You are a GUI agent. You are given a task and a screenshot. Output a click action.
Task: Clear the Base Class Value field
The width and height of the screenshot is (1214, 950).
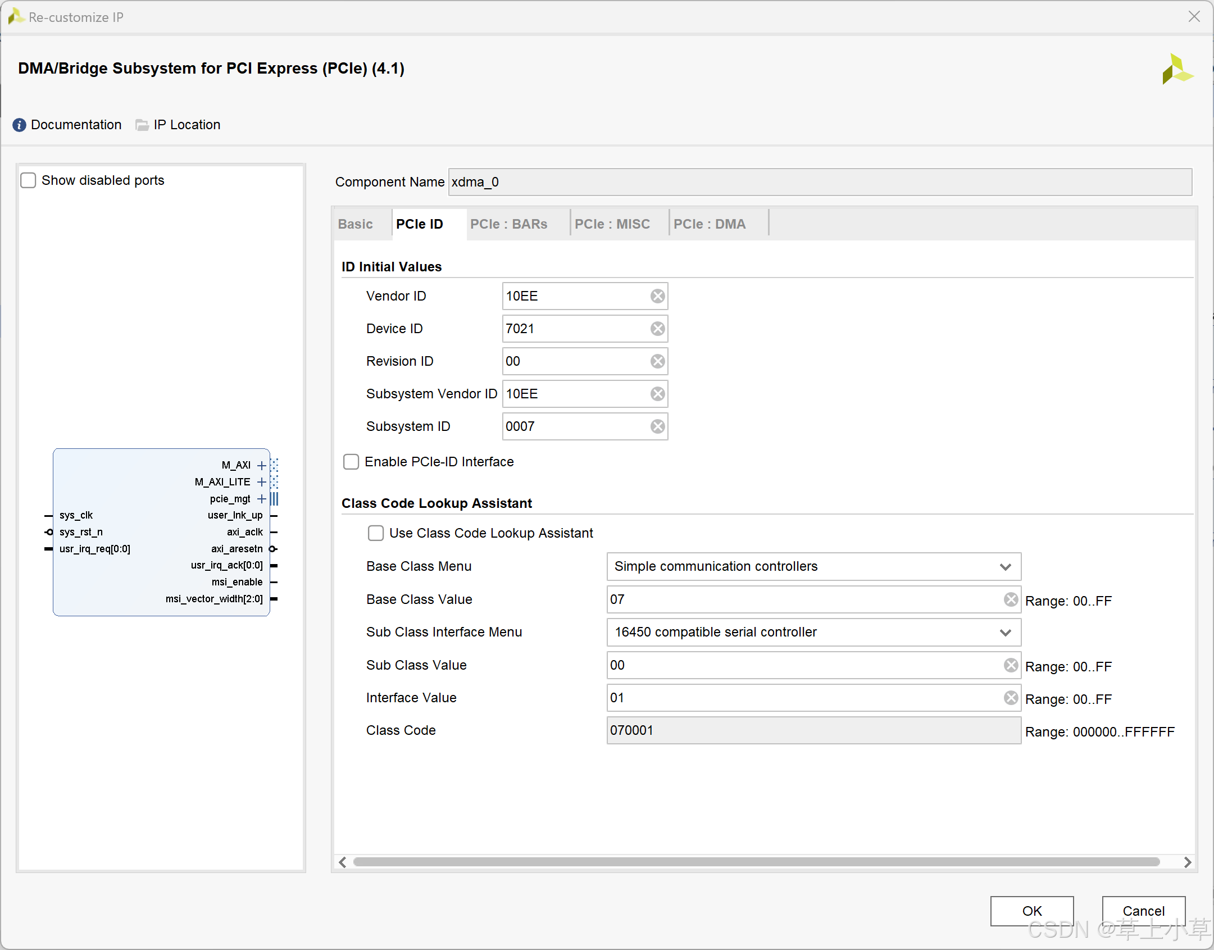click(1011, 599)
